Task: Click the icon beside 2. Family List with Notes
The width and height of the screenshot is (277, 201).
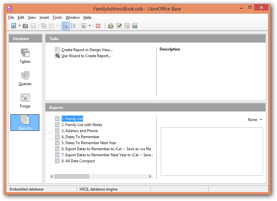Action: pos(57,124)
